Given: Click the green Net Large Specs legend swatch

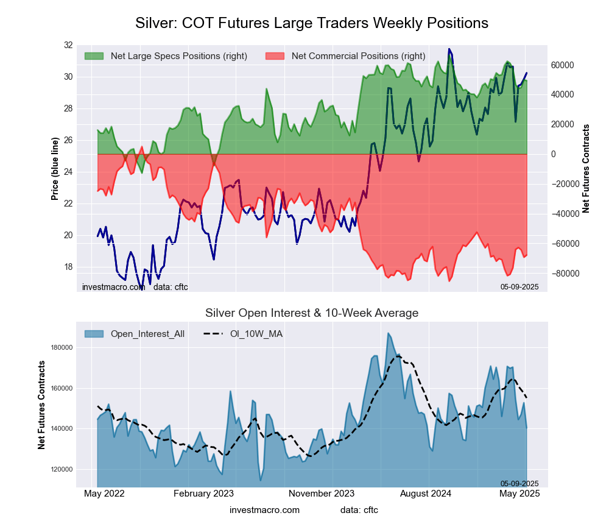Looking at the screenshot, I should coord(94,56).
